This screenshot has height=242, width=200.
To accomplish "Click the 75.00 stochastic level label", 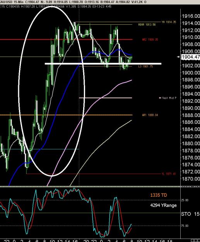I will [185, 226].
